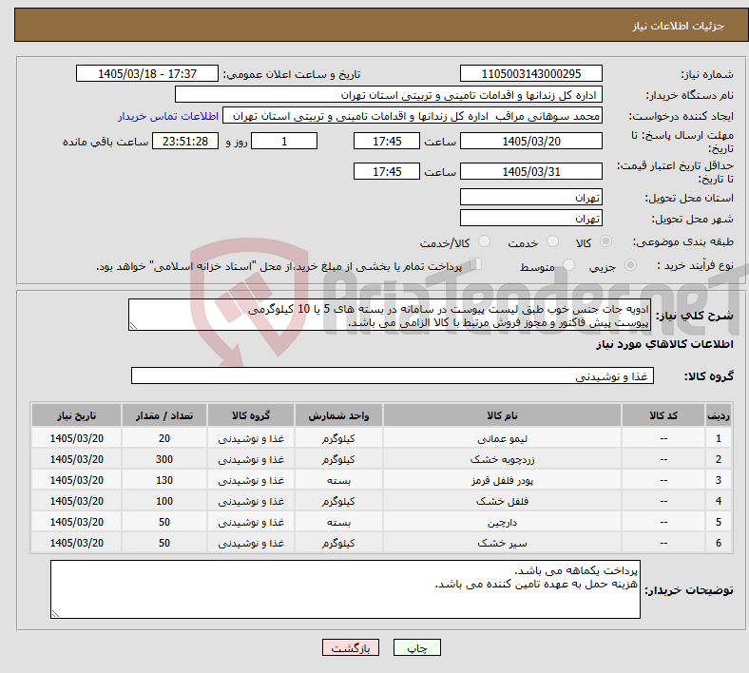Click the واحد شمارش column header

coord(338,415)
